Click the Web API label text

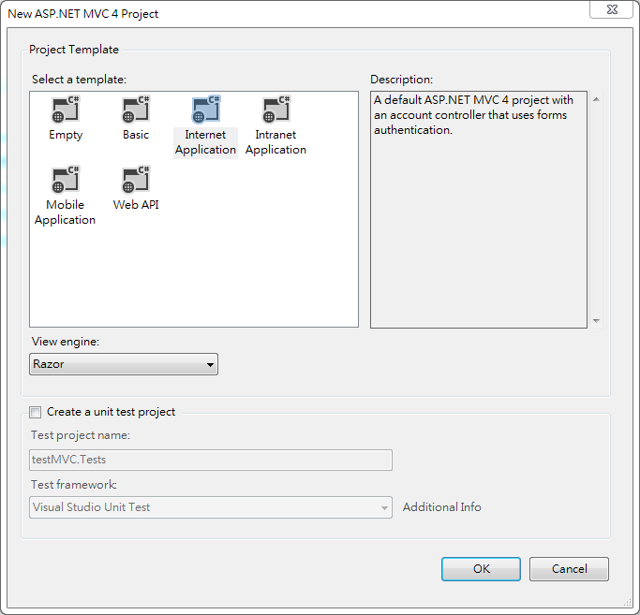click(136, 205)
